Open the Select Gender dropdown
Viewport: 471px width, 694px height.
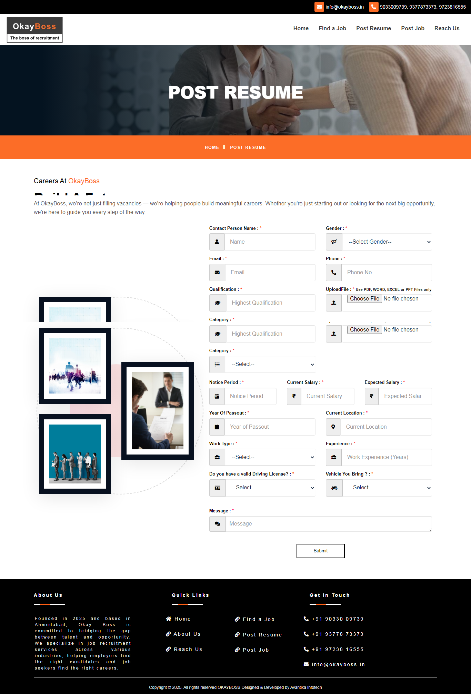click(387, 242)
